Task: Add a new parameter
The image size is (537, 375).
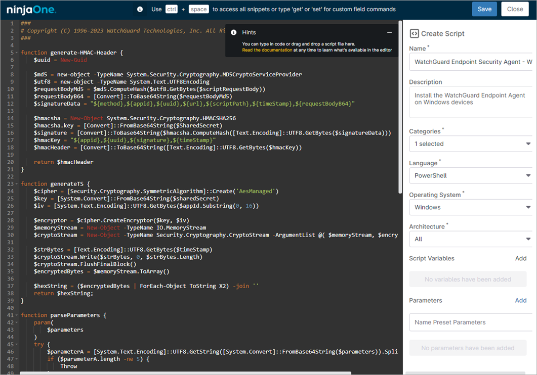Action: 521,300
